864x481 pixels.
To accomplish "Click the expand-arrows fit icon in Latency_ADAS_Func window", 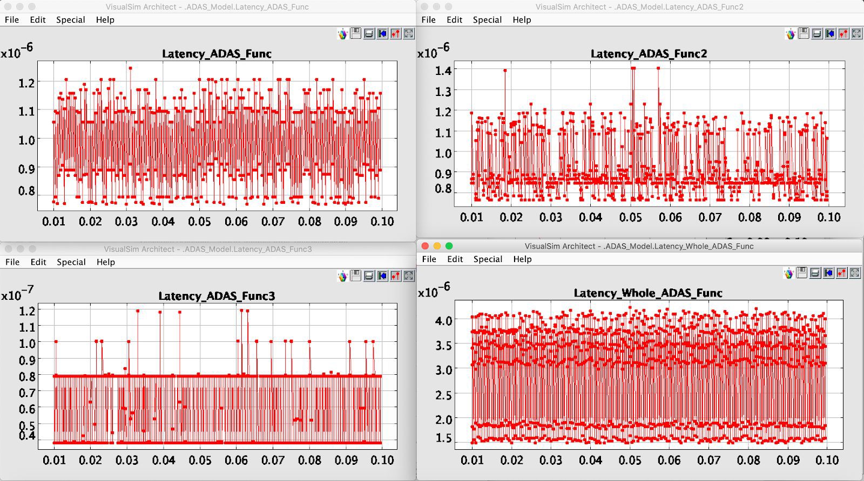I will (x=409, y=33).
